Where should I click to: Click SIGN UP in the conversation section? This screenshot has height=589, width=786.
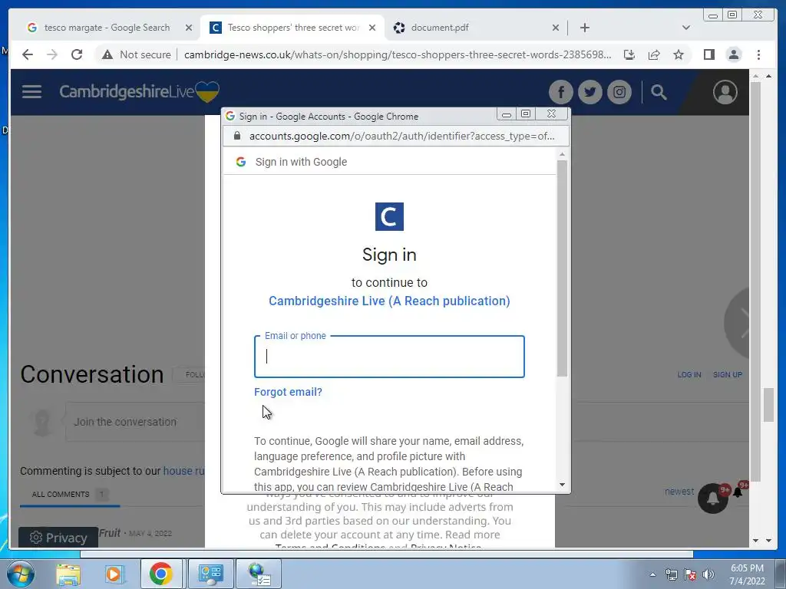(728, 374)
